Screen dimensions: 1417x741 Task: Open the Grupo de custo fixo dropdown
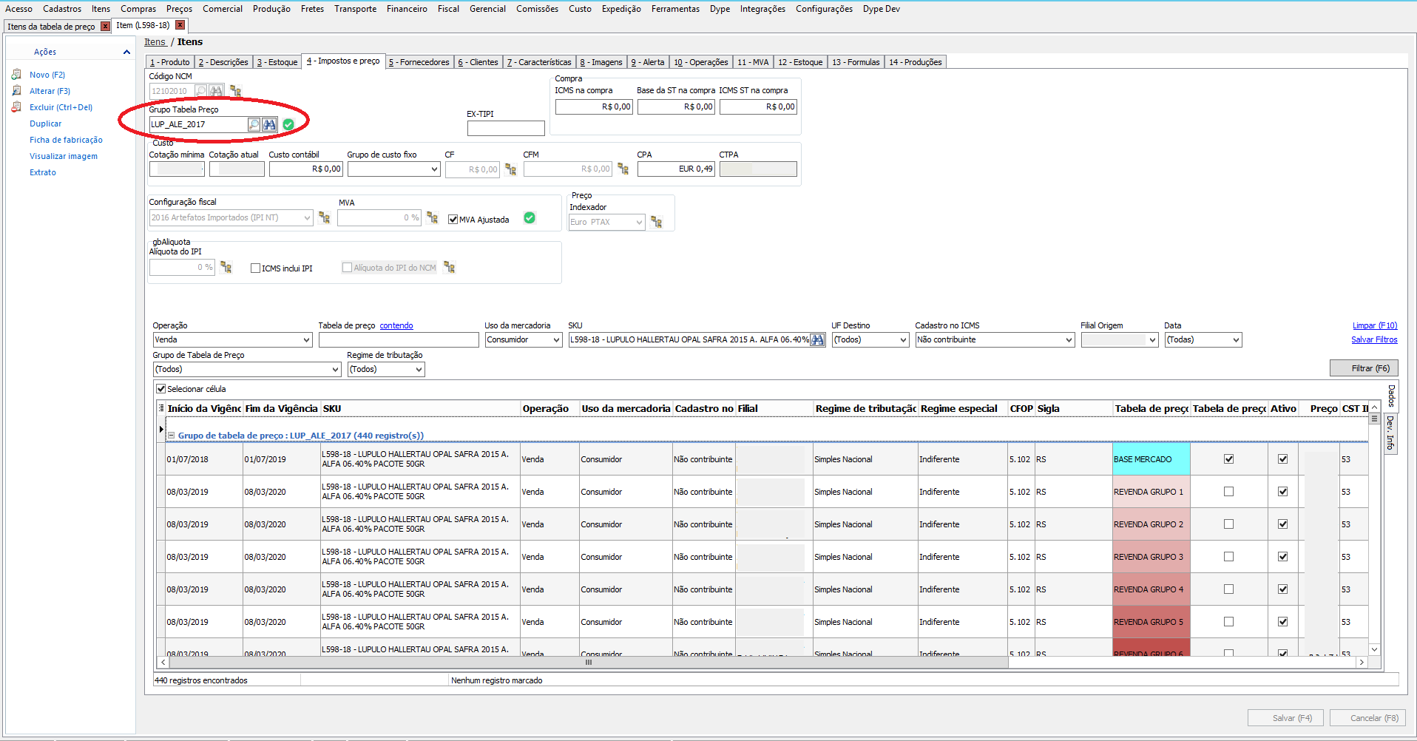pyautogui.click(x=434, y=169)
